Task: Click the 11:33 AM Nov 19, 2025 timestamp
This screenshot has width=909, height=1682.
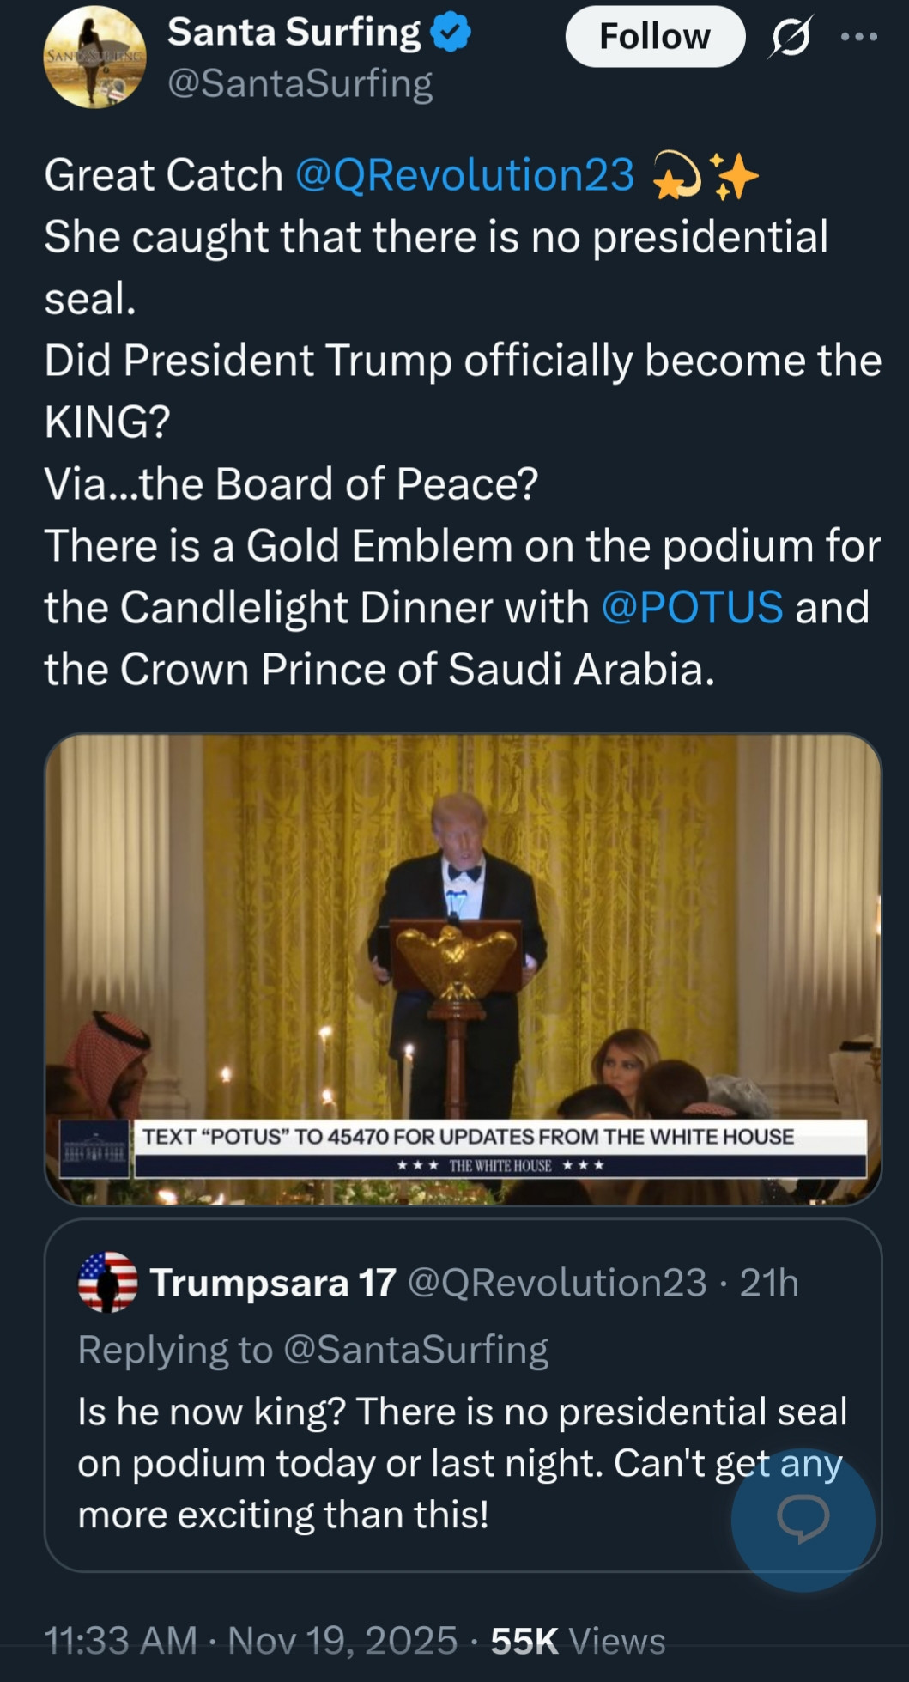Action: [x=250, y=1641]
